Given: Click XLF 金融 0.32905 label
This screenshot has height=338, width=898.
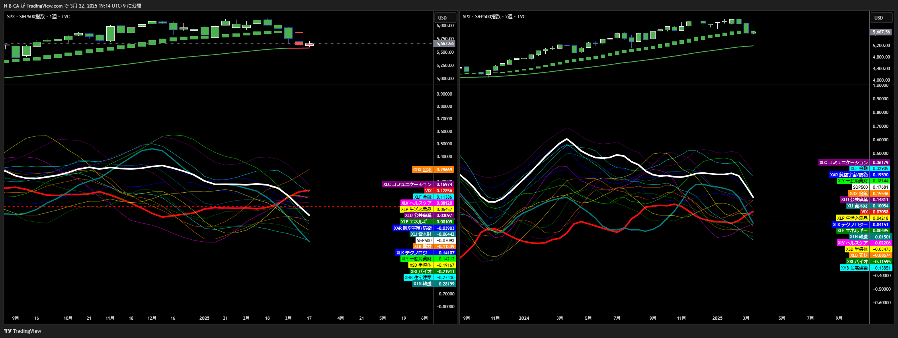Looking at the screenshot, I should click(870, 168).
